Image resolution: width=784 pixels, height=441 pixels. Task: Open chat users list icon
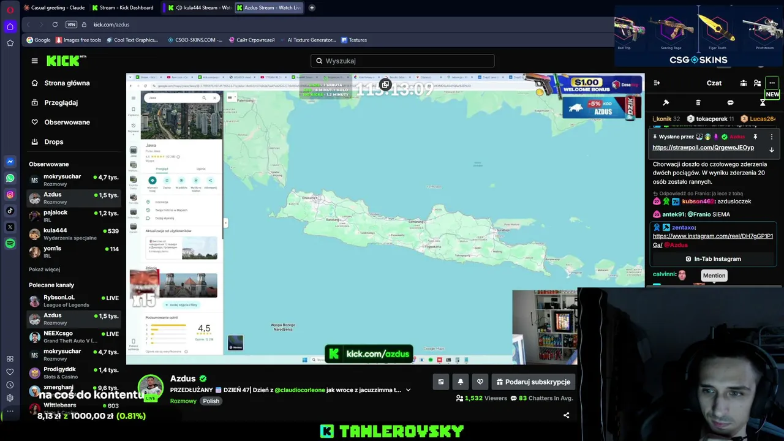pos(758,83)
